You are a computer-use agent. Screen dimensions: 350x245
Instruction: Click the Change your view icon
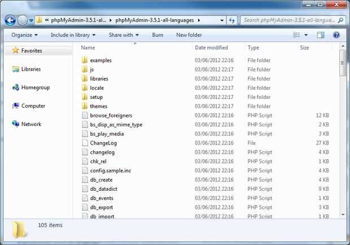coord(296,35)
